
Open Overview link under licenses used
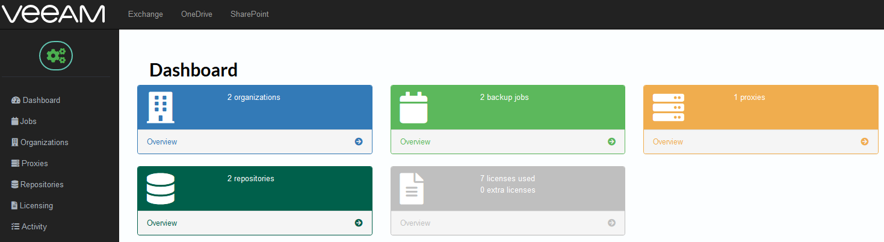coord(415,223)
